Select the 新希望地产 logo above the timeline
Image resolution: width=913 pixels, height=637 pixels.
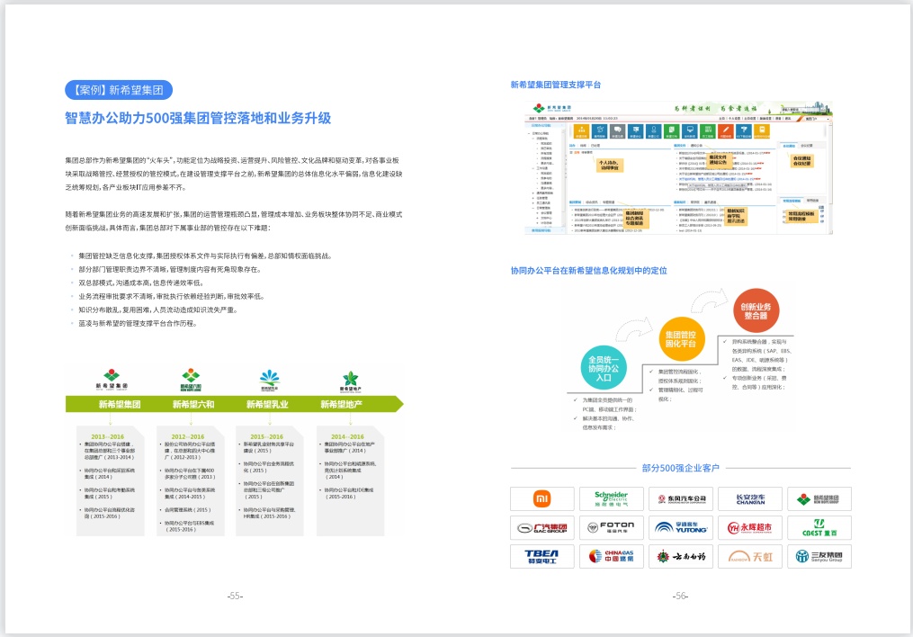(x=351, y=381)
